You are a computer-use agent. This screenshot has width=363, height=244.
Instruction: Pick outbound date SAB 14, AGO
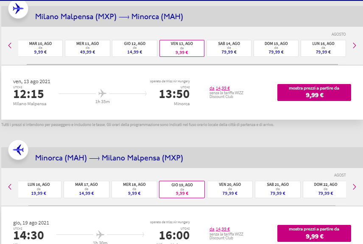pyautogui.click(x=229, y=48)
